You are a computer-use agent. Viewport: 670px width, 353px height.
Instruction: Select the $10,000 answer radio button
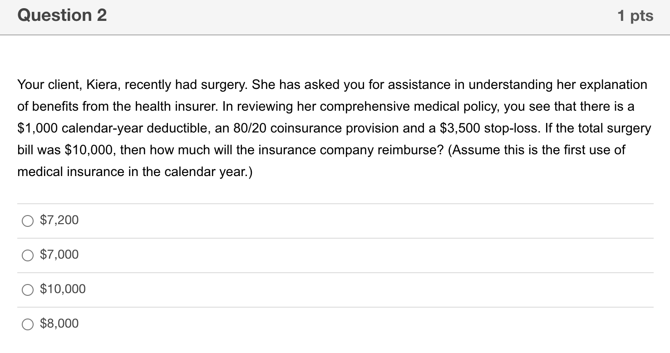[x=28, y=289]
